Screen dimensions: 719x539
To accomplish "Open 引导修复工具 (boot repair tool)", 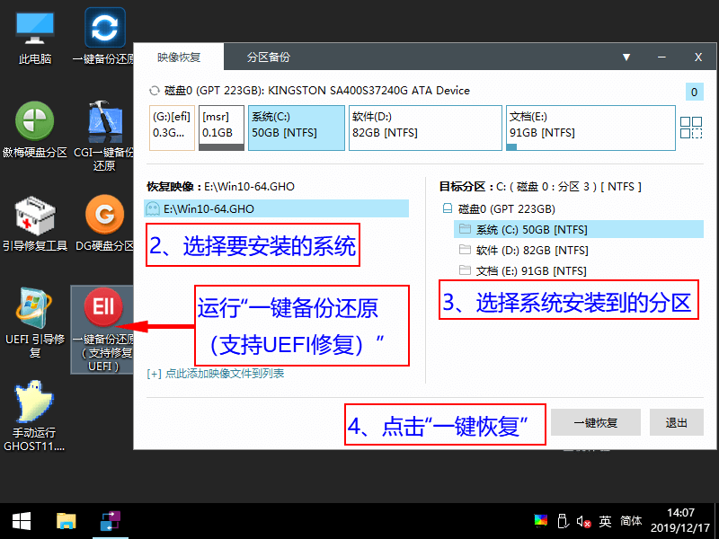I will (x=34, y=220).
